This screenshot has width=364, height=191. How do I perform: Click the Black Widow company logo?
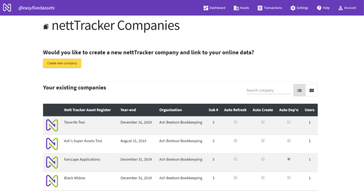pos(52,181)
